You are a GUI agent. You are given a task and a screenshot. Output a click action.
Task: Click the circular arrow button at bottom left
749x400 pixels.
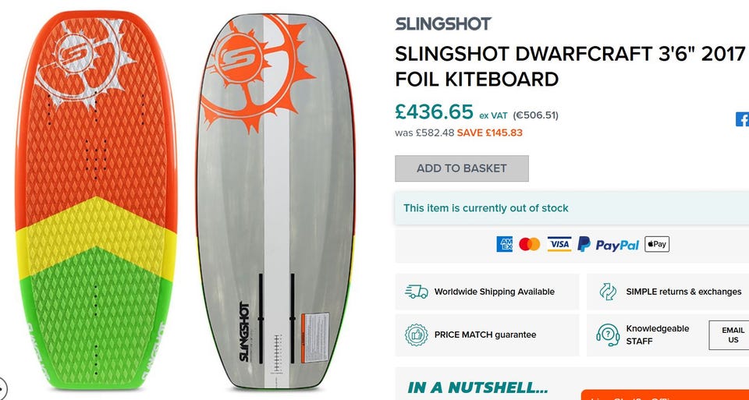(2, 388)
